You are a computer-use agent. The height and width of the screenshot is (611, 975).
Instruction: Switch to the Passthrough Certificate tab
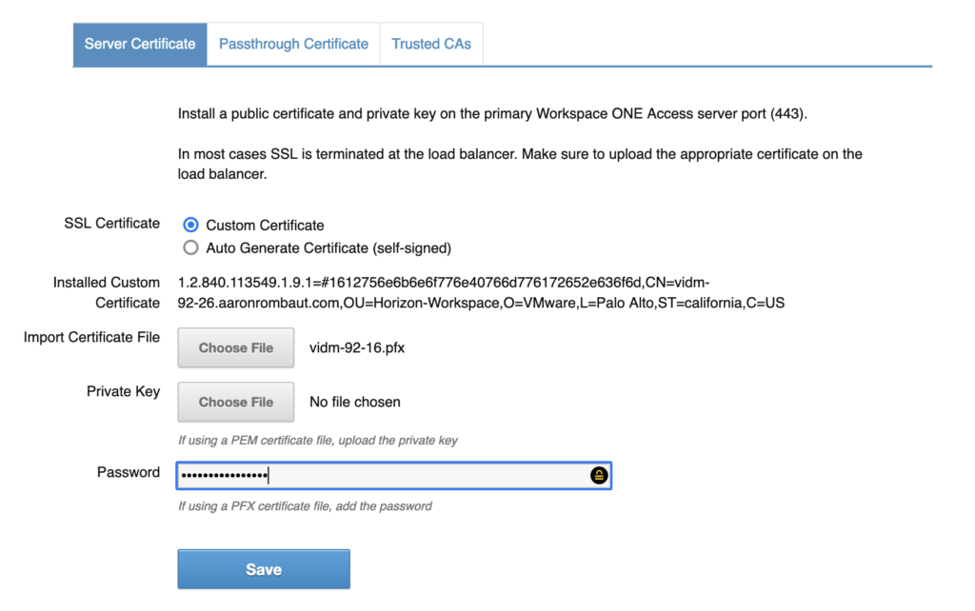[x=293, y=44]
